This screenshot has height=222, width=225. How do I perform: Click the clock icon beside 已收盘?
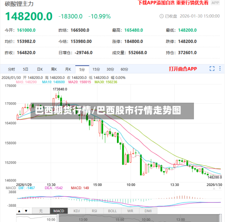click(162, 16)
